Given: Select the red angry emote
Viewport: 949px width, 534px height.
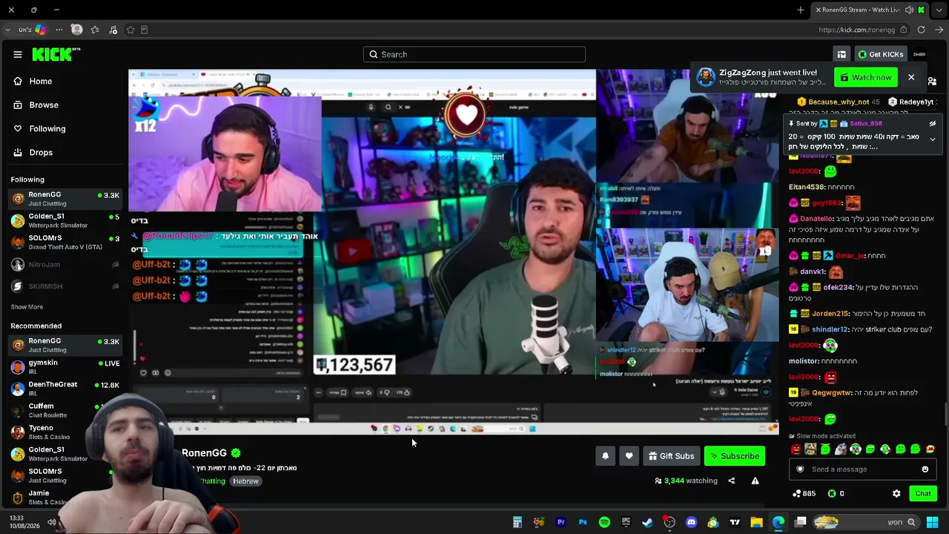Looking at the screenshot, I should [796, 449].
